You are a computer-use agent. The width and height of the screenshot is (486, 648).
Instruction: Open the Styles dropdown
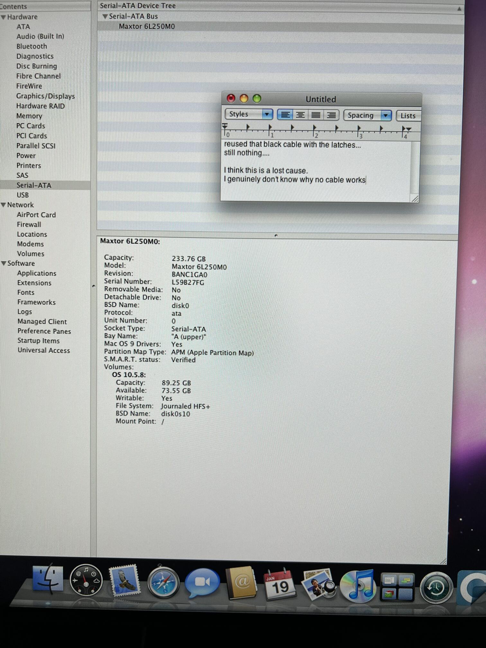249,114
